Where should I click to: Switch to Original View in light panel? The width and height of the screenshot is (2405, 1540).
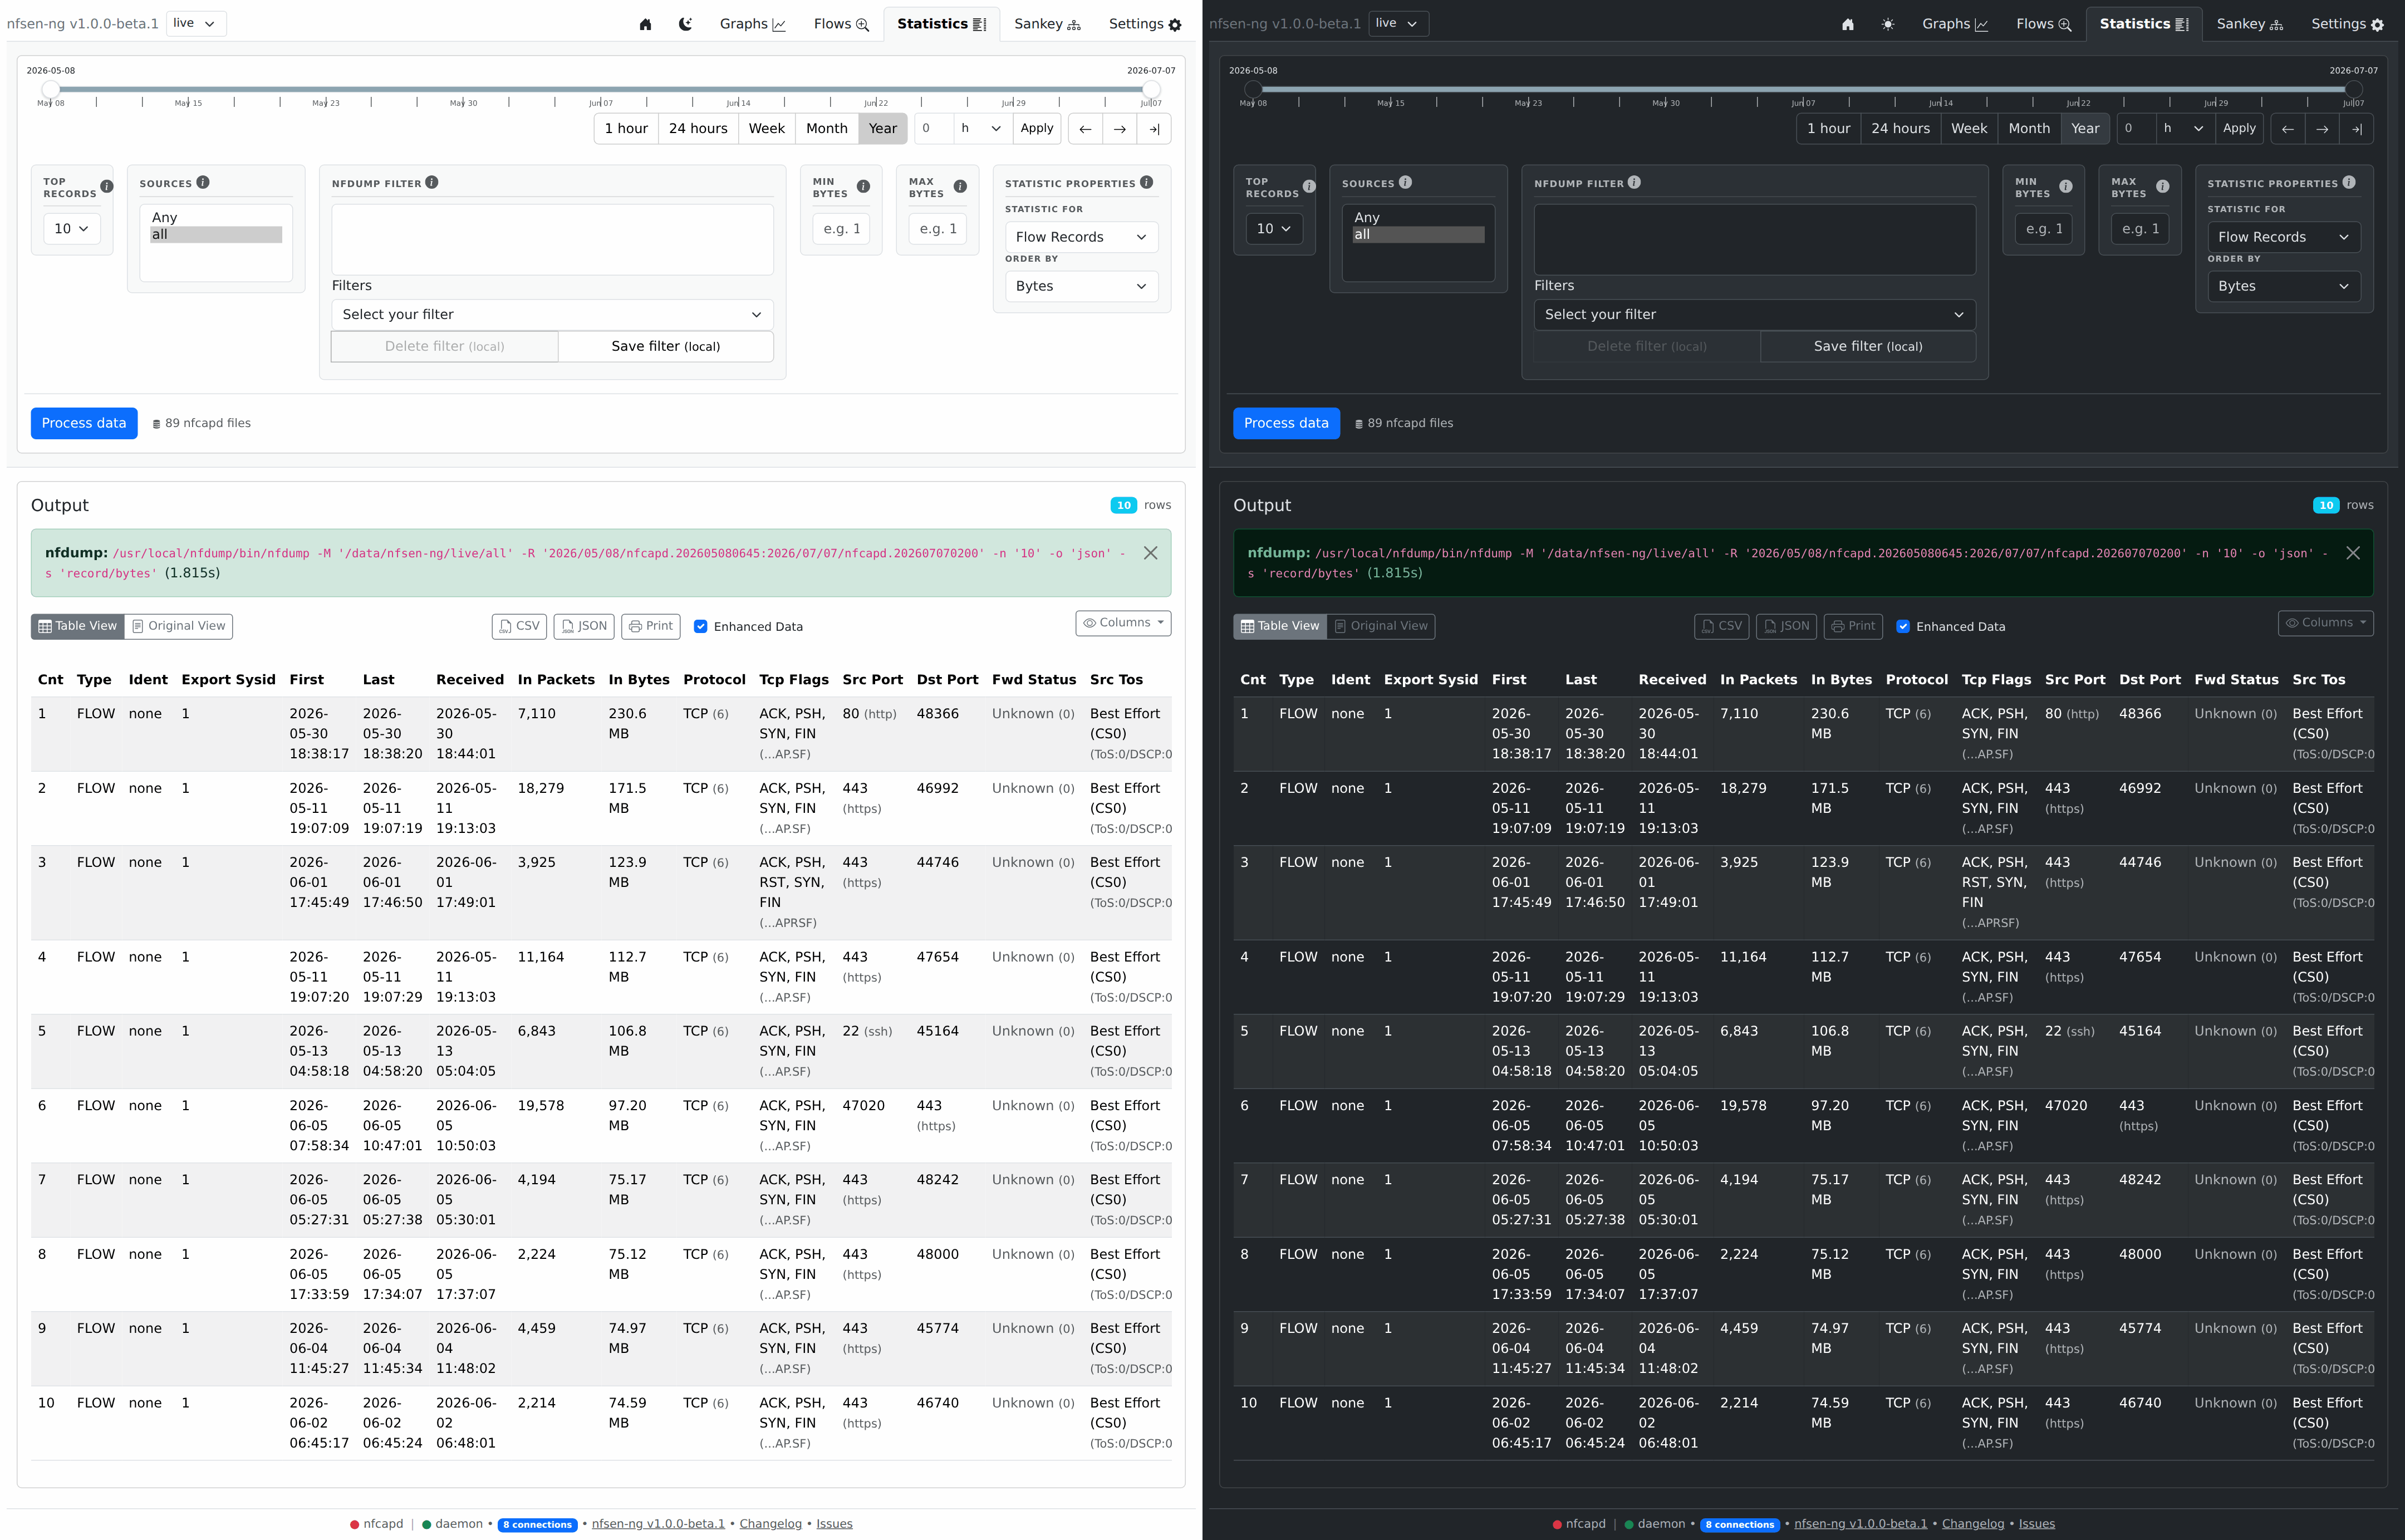pos(179,626)
